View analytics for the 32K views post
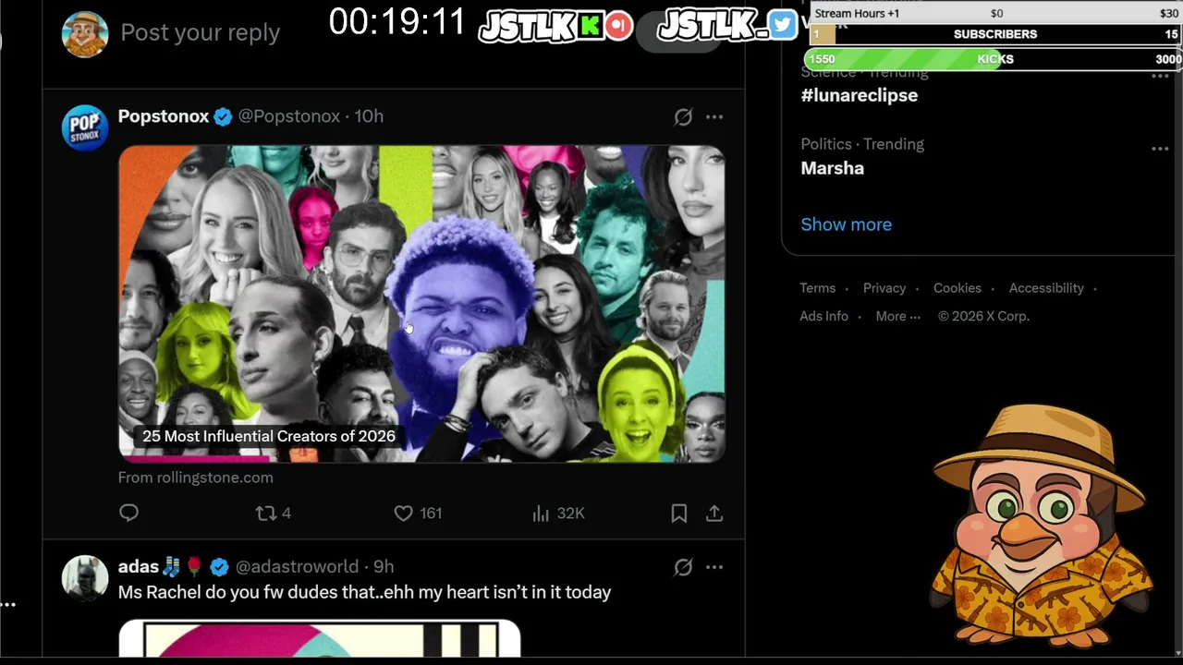This screenshot has height=665, width=1183. (558, 513)
